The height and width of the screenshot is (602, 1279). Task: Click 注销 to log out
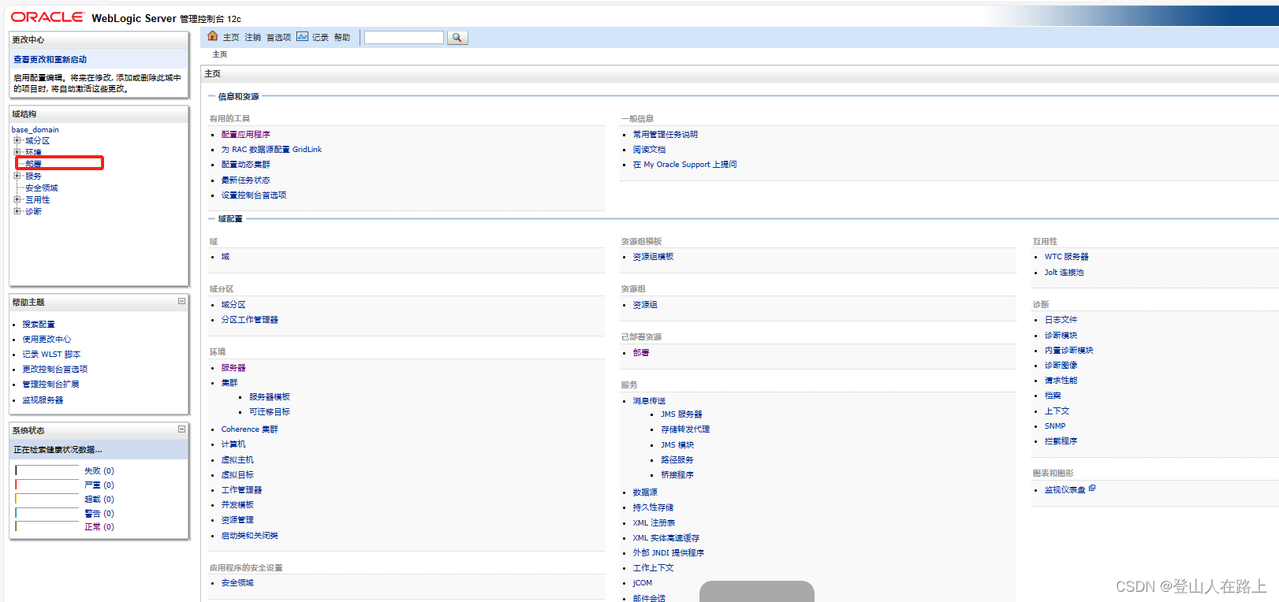[x=252, y=37]
